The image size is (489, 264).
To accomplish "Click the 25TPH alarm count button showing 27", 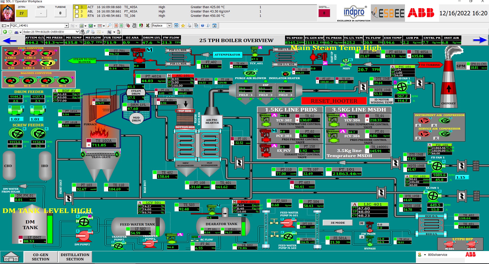I will pos(22,13).
